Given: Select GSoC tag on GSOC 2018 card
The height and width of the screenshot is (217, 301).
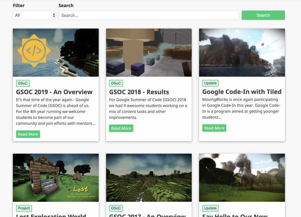Looking at the screenshot, I should (x=116, y=83).
